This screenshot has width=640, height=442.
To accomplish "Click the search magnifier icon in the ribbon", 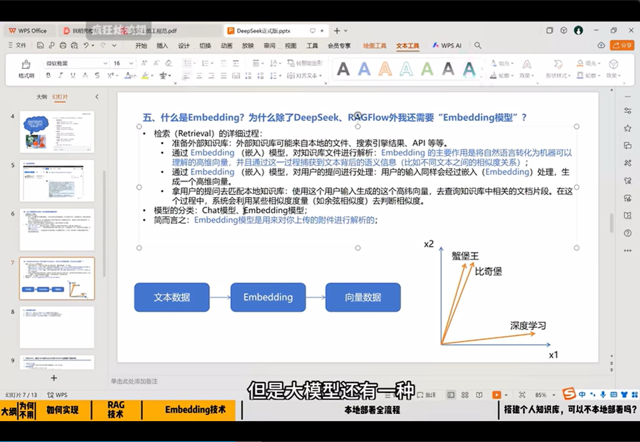I will (477, 46).
